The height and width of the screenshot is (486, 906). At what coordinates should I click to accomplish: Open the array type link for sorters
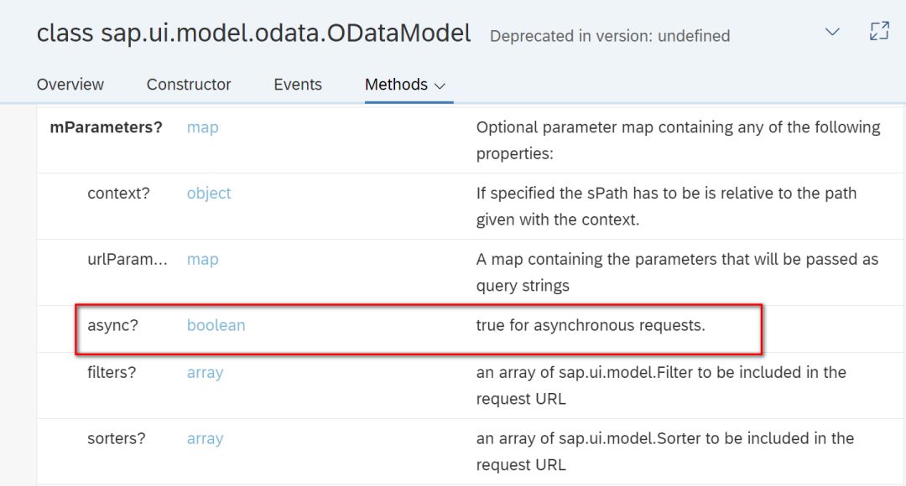(x=205, y=438)
